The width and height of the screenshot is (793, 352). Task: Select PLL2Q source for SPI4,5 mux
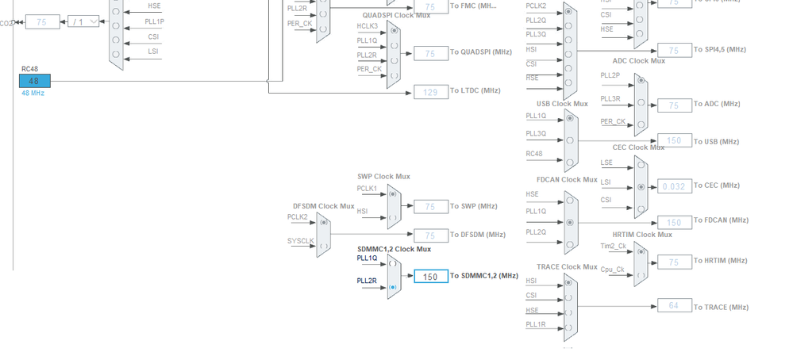click(x=570, y=25)
